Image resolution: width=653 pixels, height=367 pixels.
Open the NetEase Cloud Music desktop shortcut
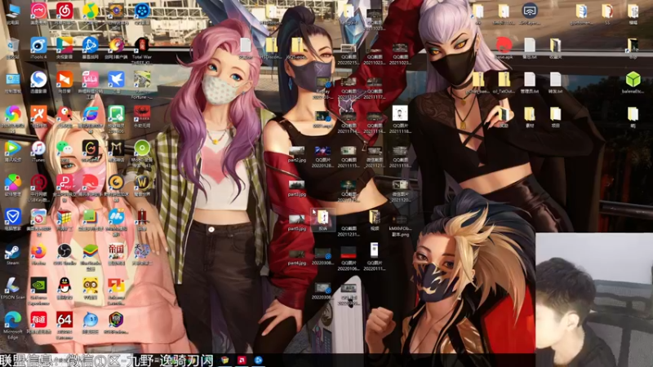pos(64,11)
